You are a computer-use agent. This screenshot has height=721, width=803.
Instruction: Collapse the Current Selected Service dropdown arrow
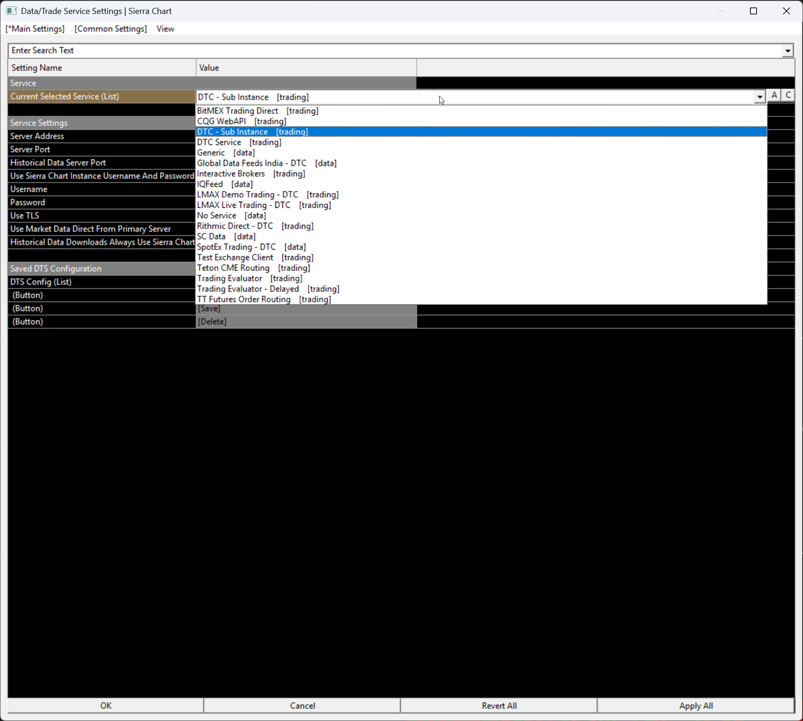click(x=760, y=97)
